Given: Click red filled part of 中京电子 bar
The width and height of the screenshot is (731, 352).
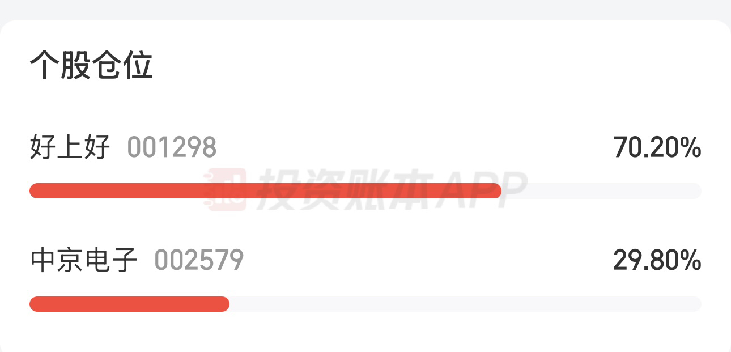Looking at the screenshot, I should tap(129, 304).
